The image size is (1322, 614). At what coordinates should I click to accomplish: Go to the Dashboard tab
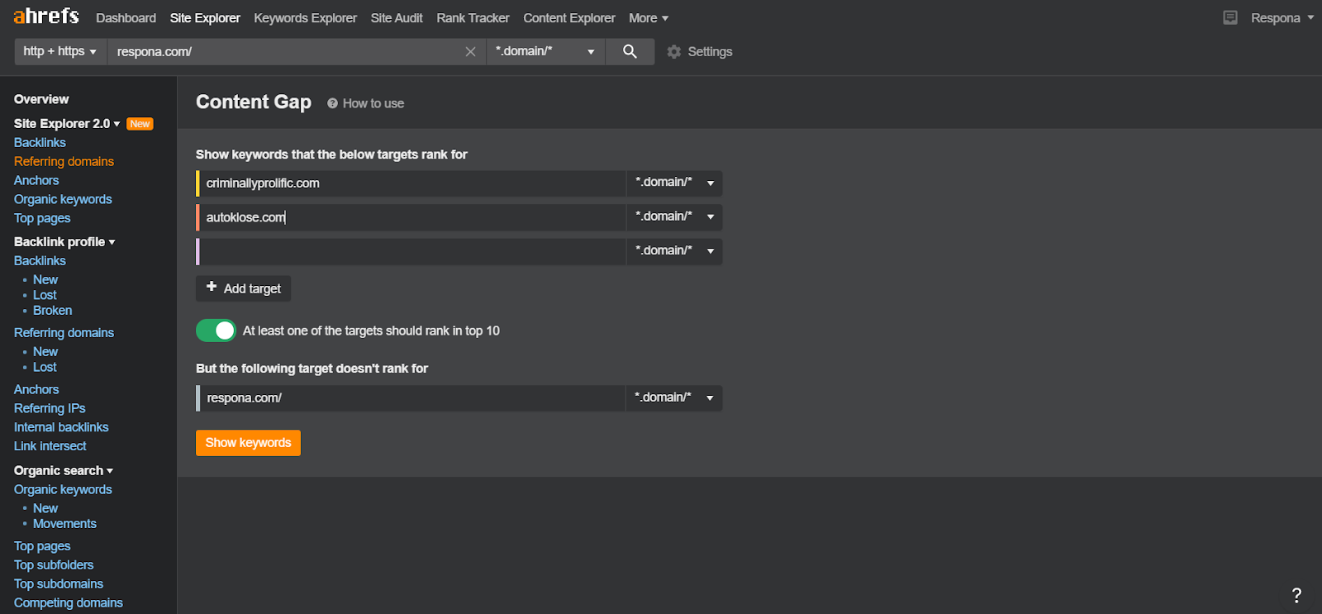point(126,17)
